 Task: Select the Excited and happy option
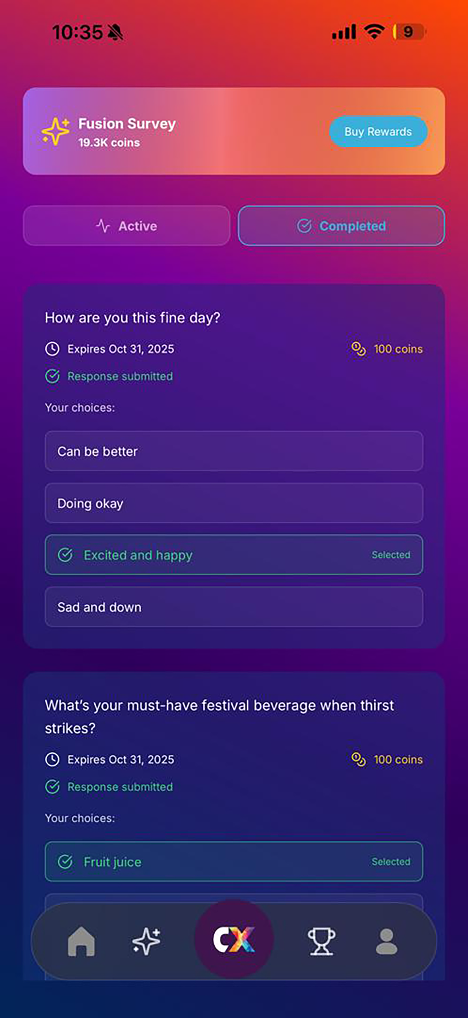coord(234,555)
